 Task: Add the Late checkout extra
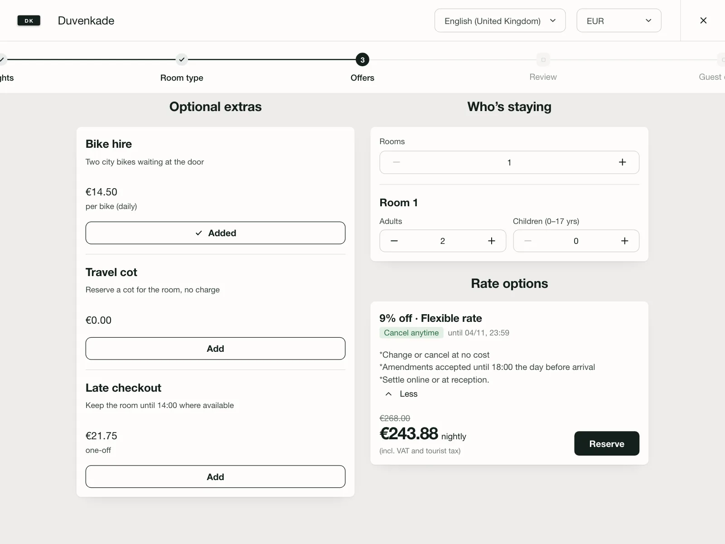pyautogui.click(x=215, y=477)
